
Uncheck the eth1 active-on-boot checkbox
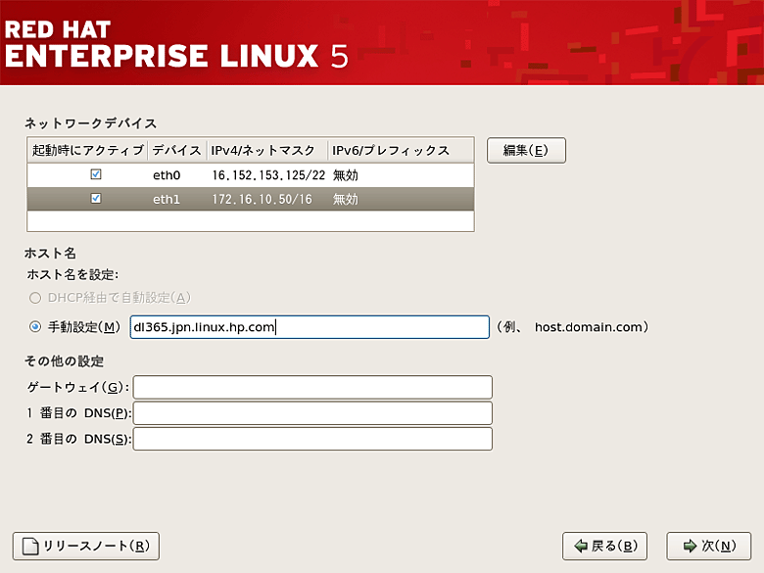click(95, 199)
